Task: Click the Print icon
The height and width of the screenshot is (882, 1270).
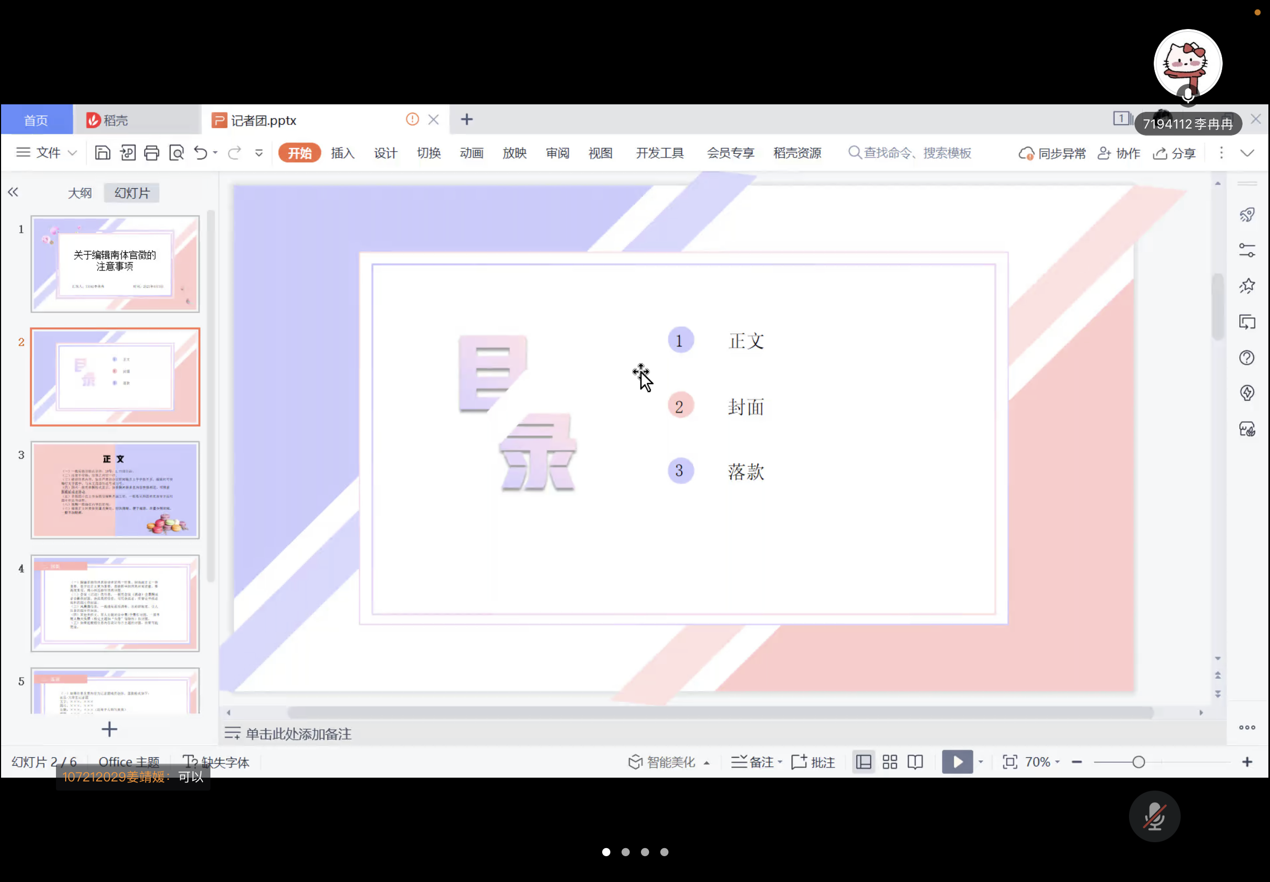Action: click(152, 153)
